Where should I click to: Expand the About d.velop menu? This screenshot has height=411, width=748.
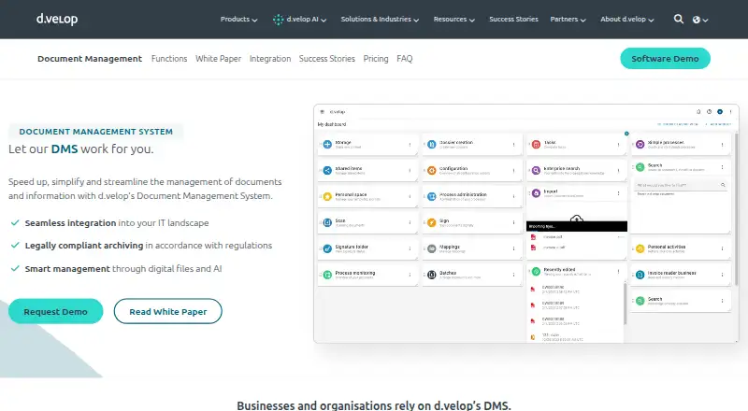(627, 19)
